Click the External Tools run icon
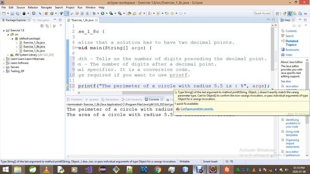This screenshot has height=174, width=310. (x=120, y=14)
